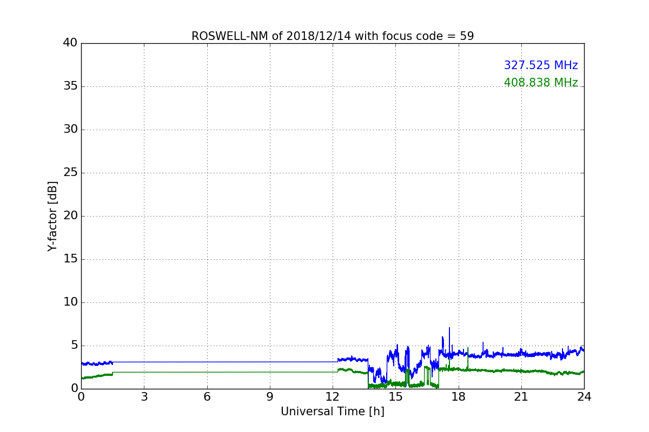The width and height of the screenshot is (649, 432).
Task: Click the x-axis tick value 12
Action: click(x=333, y=397)
